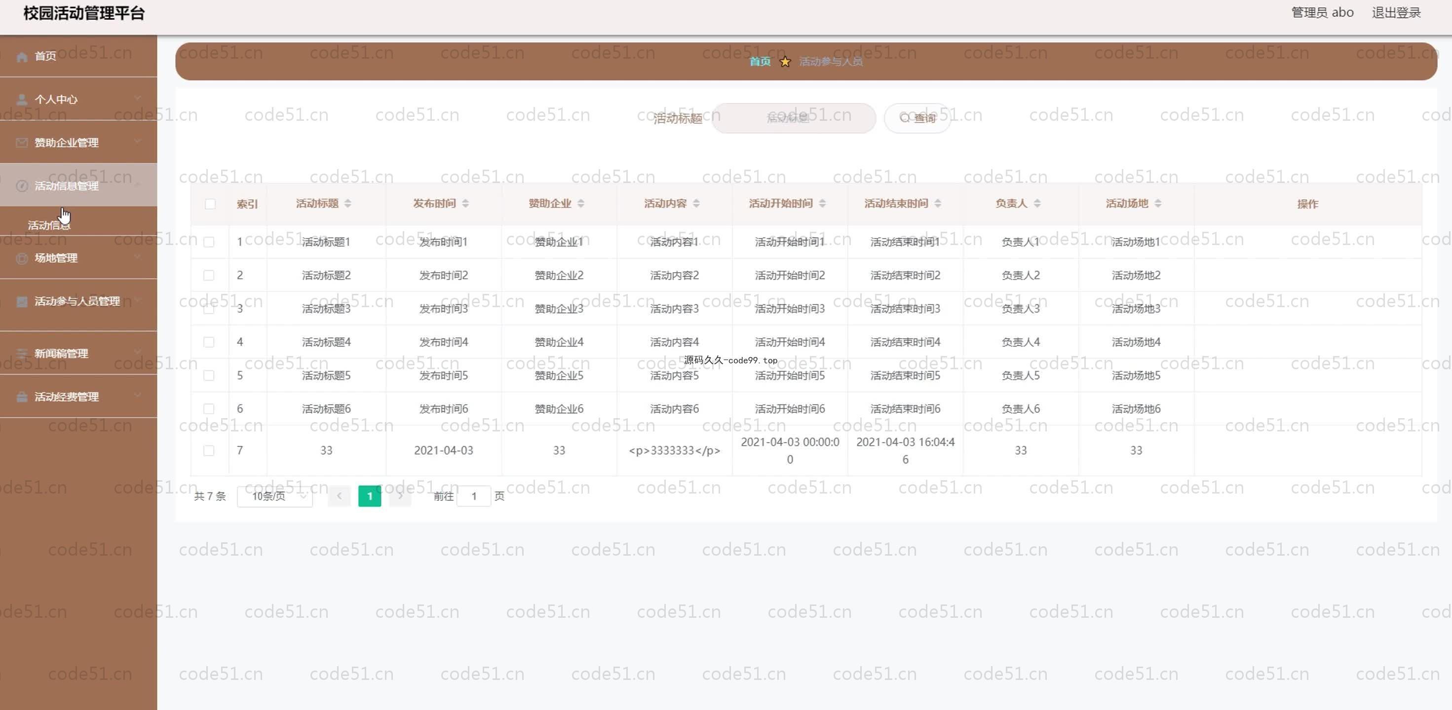Image resolution: width=1452 pixels, height=710 pixels.
Task: Open 赞助企业管理 sidebar menu
Action: tap(78, 143)
